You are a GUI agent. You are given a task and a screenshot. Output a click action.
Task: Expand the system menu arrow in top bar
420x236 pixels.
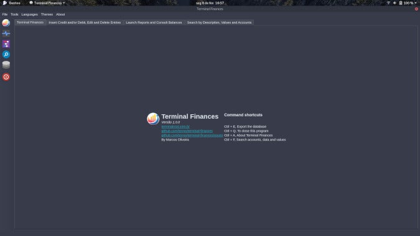click(x=416, y=3)
